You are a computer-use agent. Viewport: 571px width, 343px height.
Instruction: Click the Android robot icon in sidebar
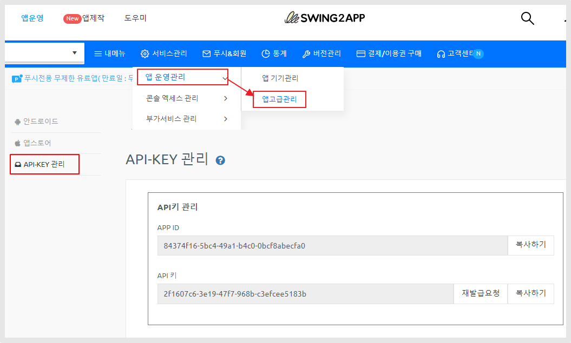(x=17, y=122)
